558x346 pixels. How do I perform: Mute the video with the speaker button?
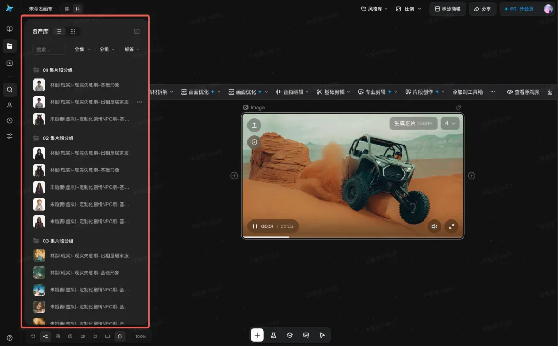pos(434,226)
